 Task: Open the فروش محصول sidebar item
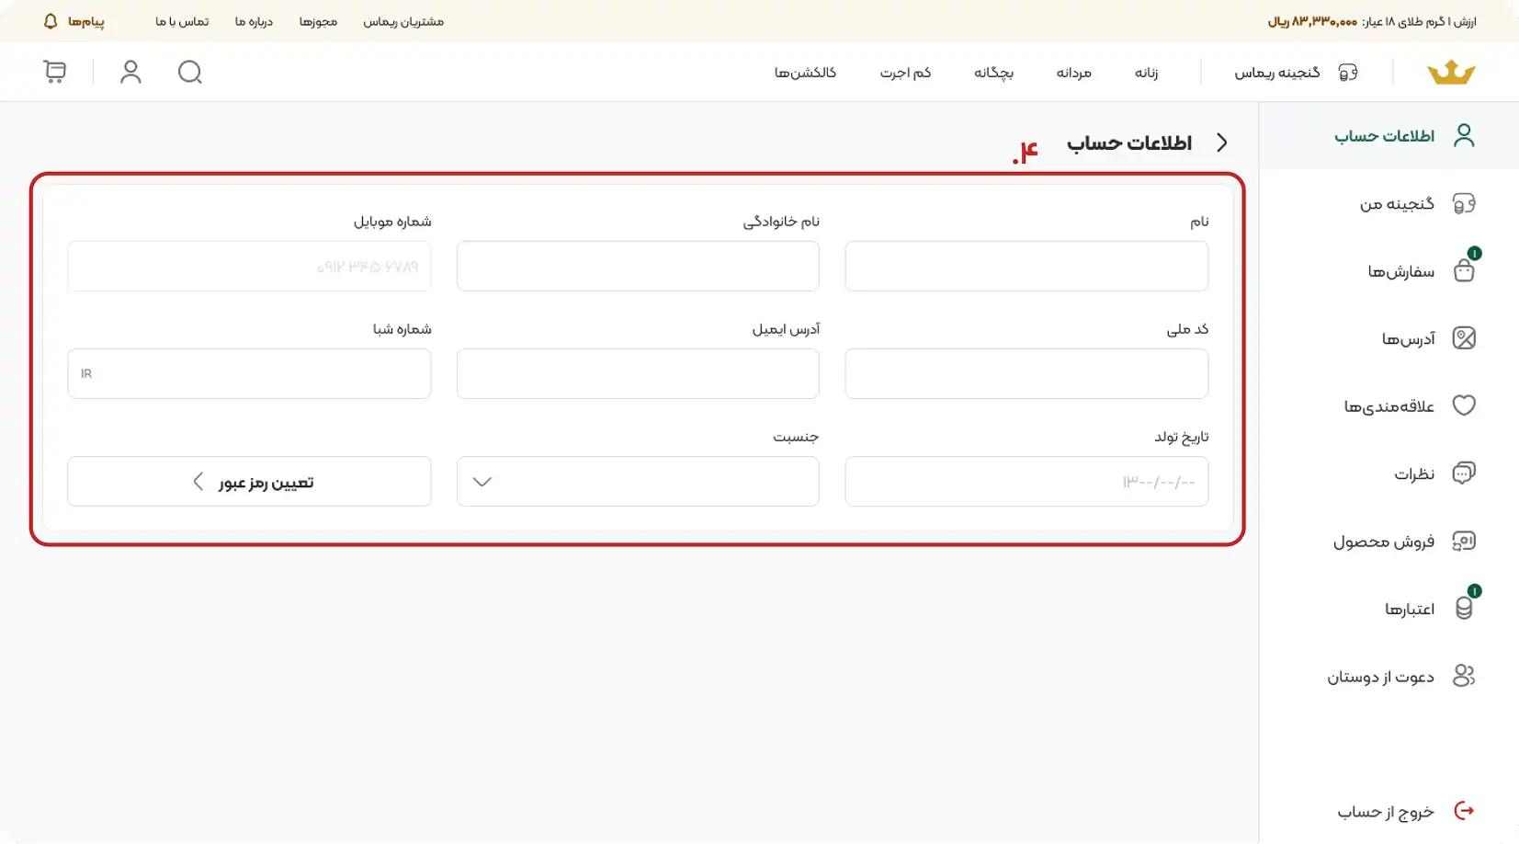click(x=1389, y=541)
